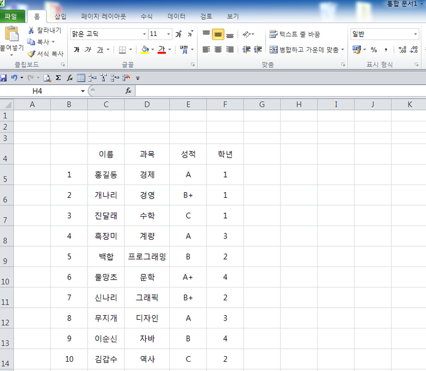Center text horizontally in cell

218,49
